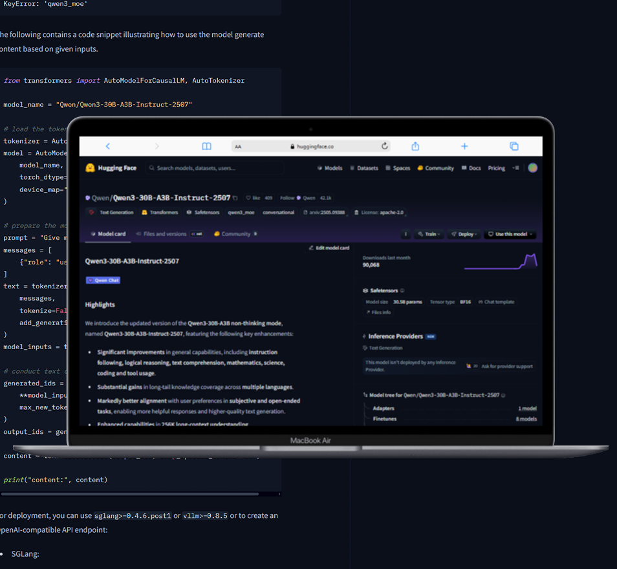Click the License: apache-2.0 tag

pos(378,213)
